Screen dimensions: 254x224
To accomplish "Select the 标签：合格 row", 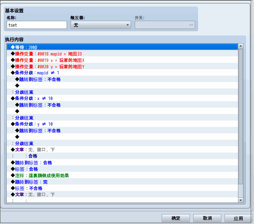I will (x=122, y=169).
